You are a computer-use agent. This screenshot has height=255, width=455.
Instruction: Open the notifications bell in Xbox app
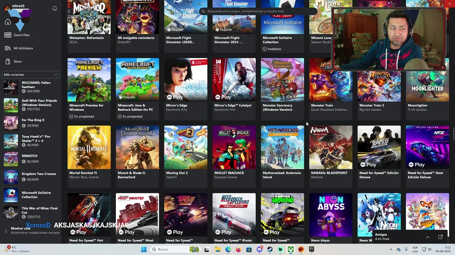[x=55, y=8]
